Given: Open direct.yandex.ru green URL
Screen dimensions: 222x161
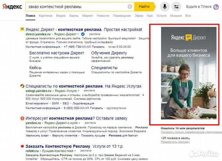Looking at the screenshot, I should (x=38, y=34).
